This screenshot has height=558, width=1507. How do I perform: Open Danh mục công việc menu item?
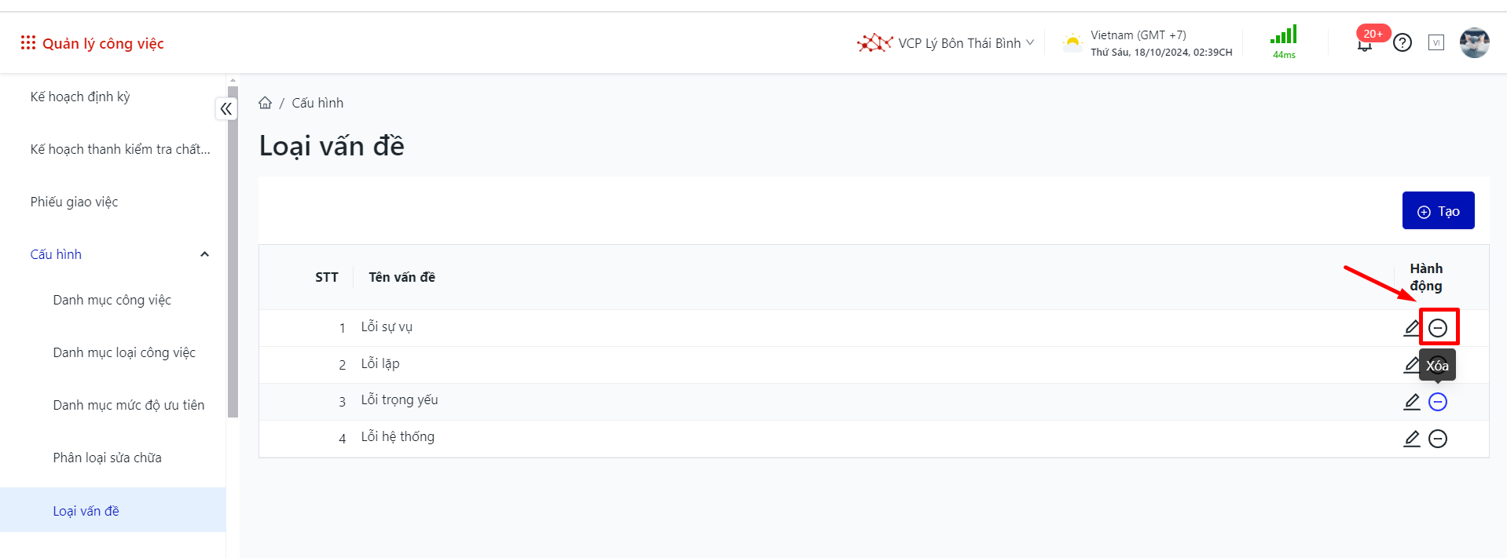tap(112, 300)
